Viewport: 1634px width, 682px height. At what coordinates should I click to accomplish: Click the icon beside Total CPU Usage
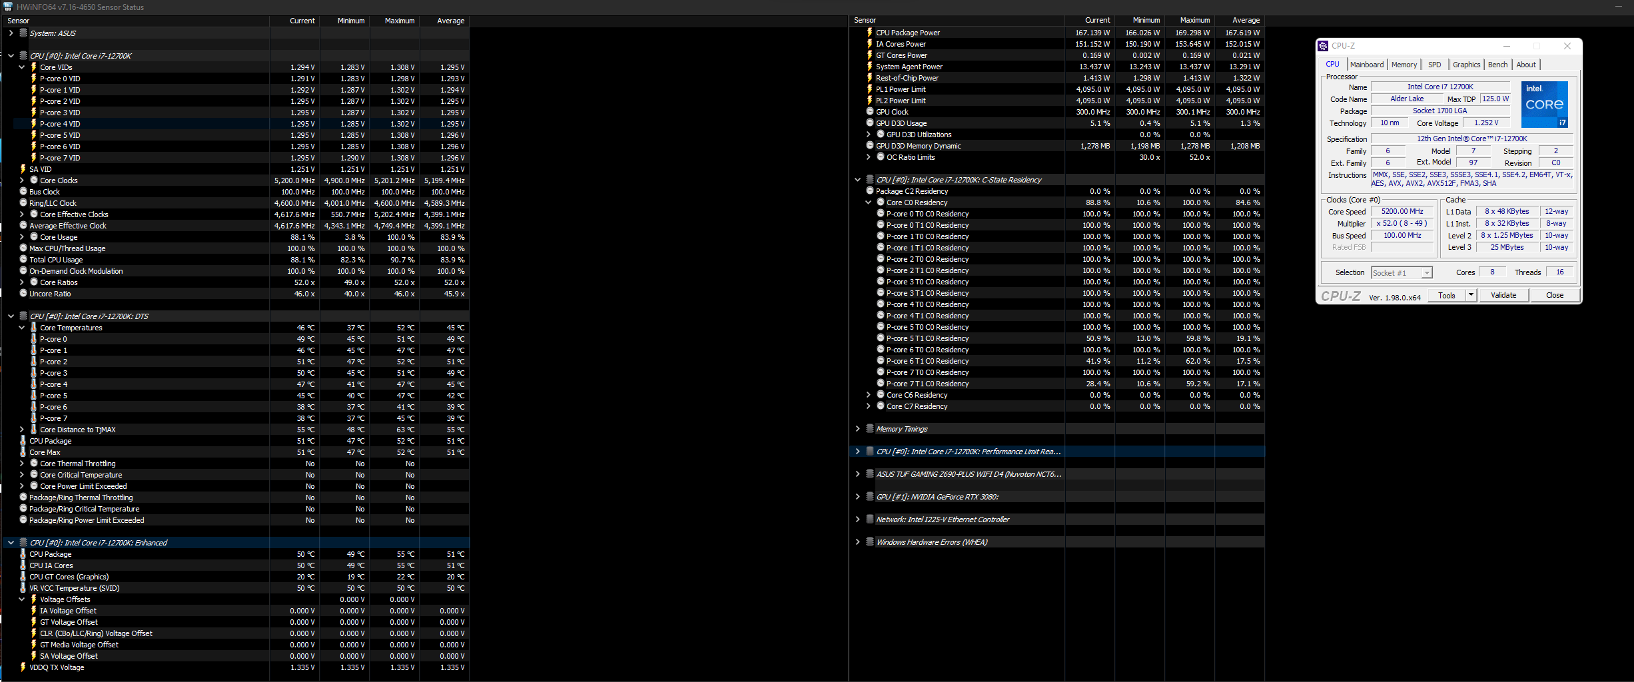[23, 260]
